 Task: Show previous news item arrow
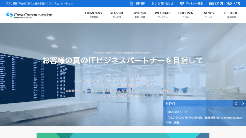236,103
